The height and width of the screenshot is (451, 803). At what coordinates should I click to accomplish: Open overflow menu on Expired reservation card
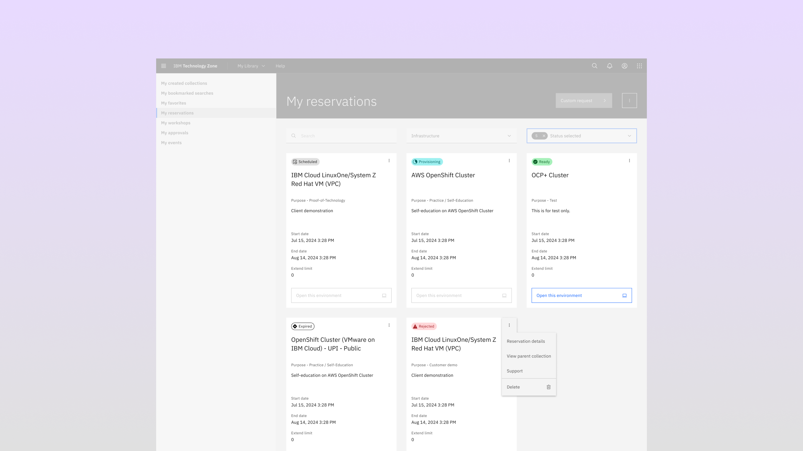click(x=389, y=325)
